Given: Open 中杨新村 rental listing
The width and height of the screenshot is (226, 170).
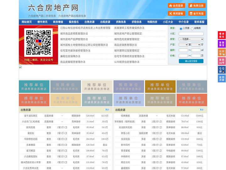Looking at the screenshot, I should point(125,156).
